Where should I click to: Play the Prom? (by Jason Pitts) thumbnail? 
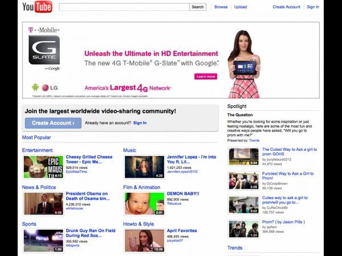tap(243, 229)
